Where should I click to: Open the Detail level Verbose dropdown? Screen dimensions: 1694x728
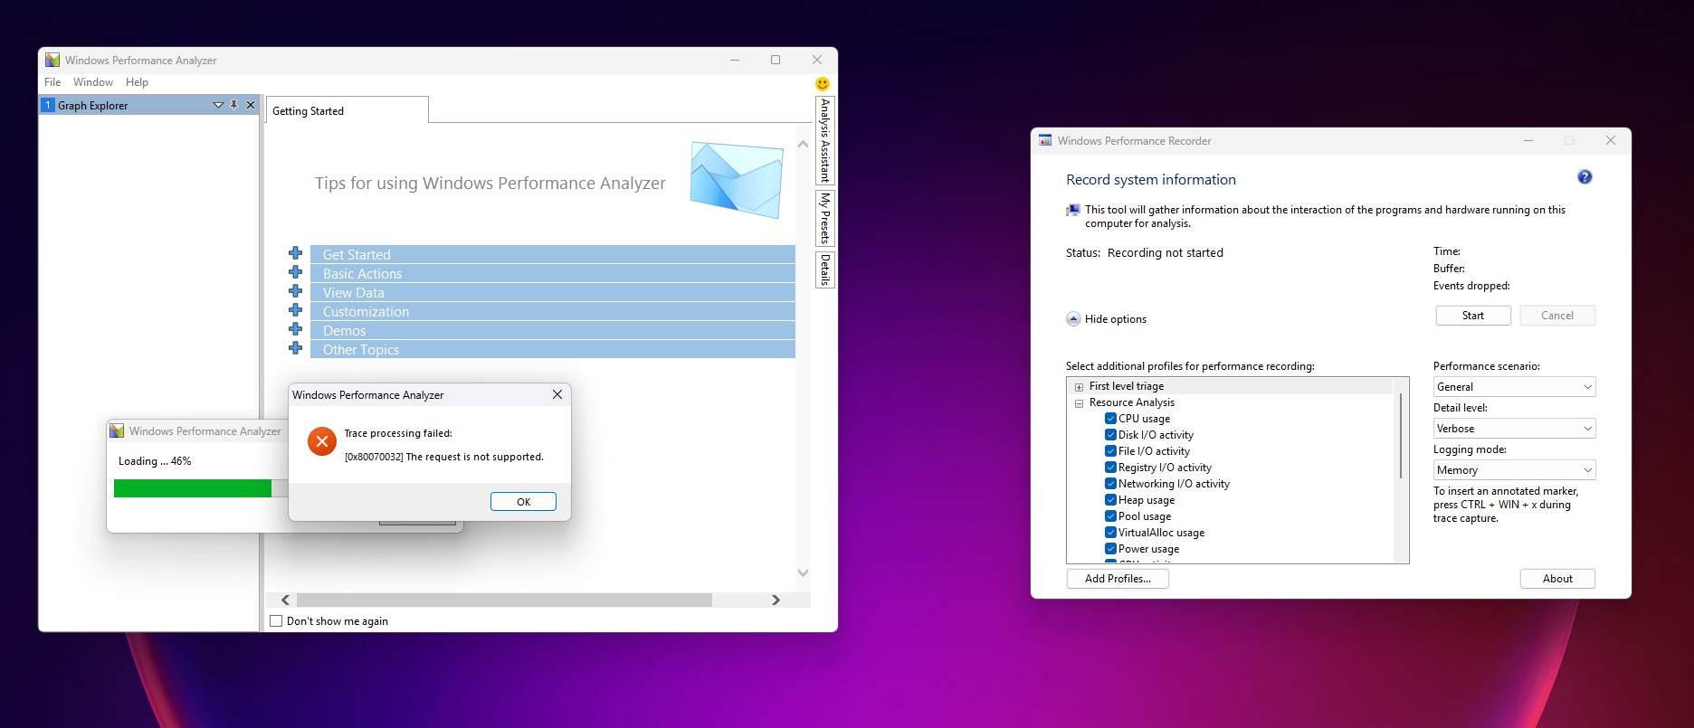[1514, 429]
